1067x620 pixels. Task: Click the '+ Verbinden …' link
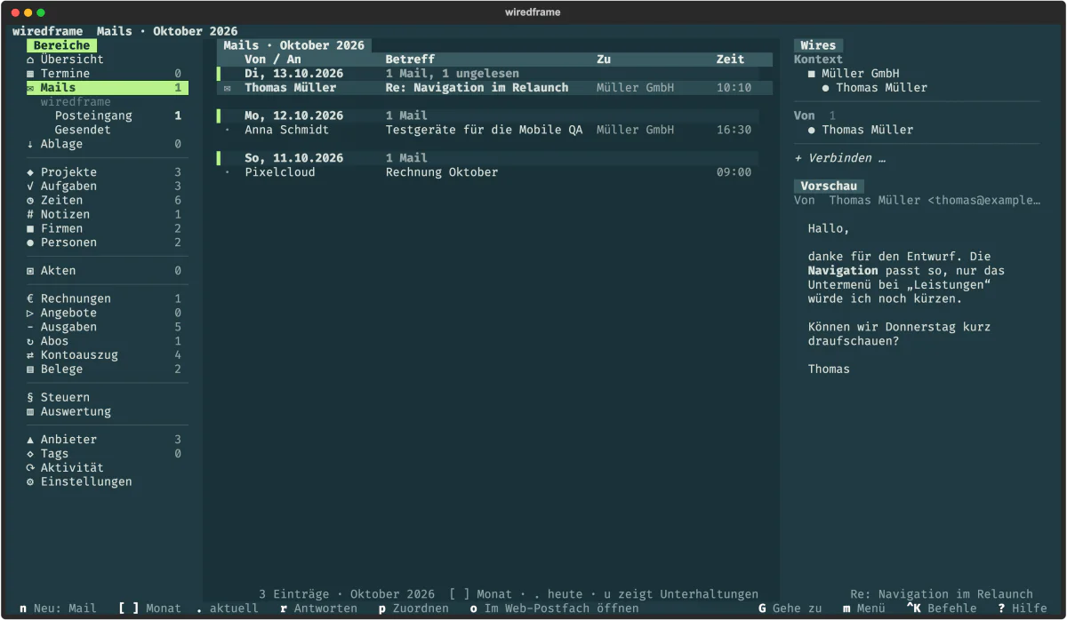[839, 158]
